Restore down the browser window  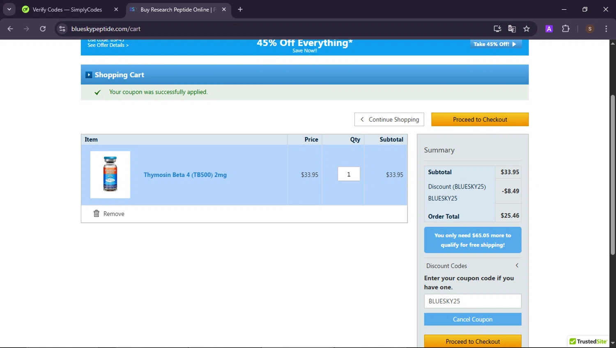click(x=585, y=9)
